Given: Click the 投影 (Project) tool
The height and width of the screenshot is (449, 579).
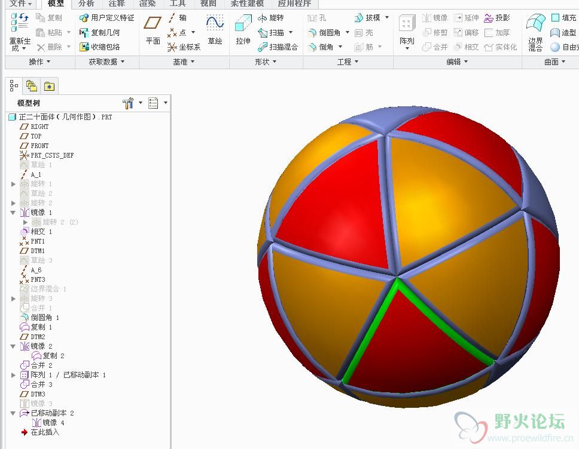Looking at the screenshot, I should click(x=497, y=18).
